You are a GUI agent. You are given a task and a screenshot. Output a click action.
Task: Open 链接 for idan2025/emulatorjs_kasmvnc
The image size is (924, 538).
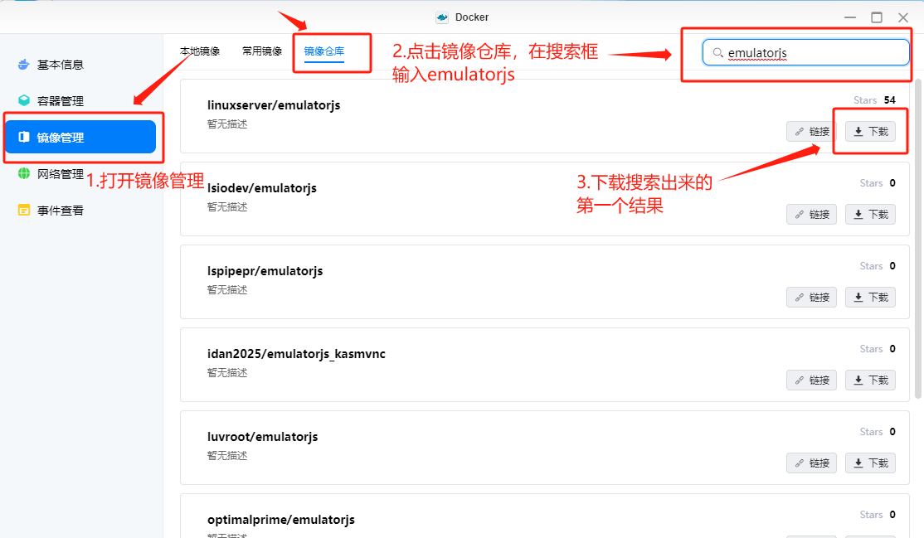(x=811, y=380)
